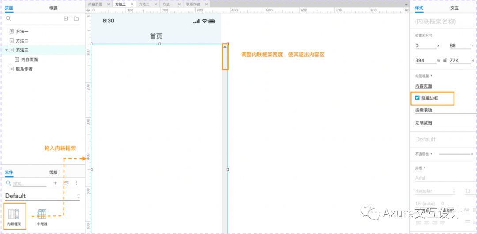This screenshot has width=477, height=234.
Task: Select left text alignment icon
Action: pyautogui.click(x=419, y=223)
